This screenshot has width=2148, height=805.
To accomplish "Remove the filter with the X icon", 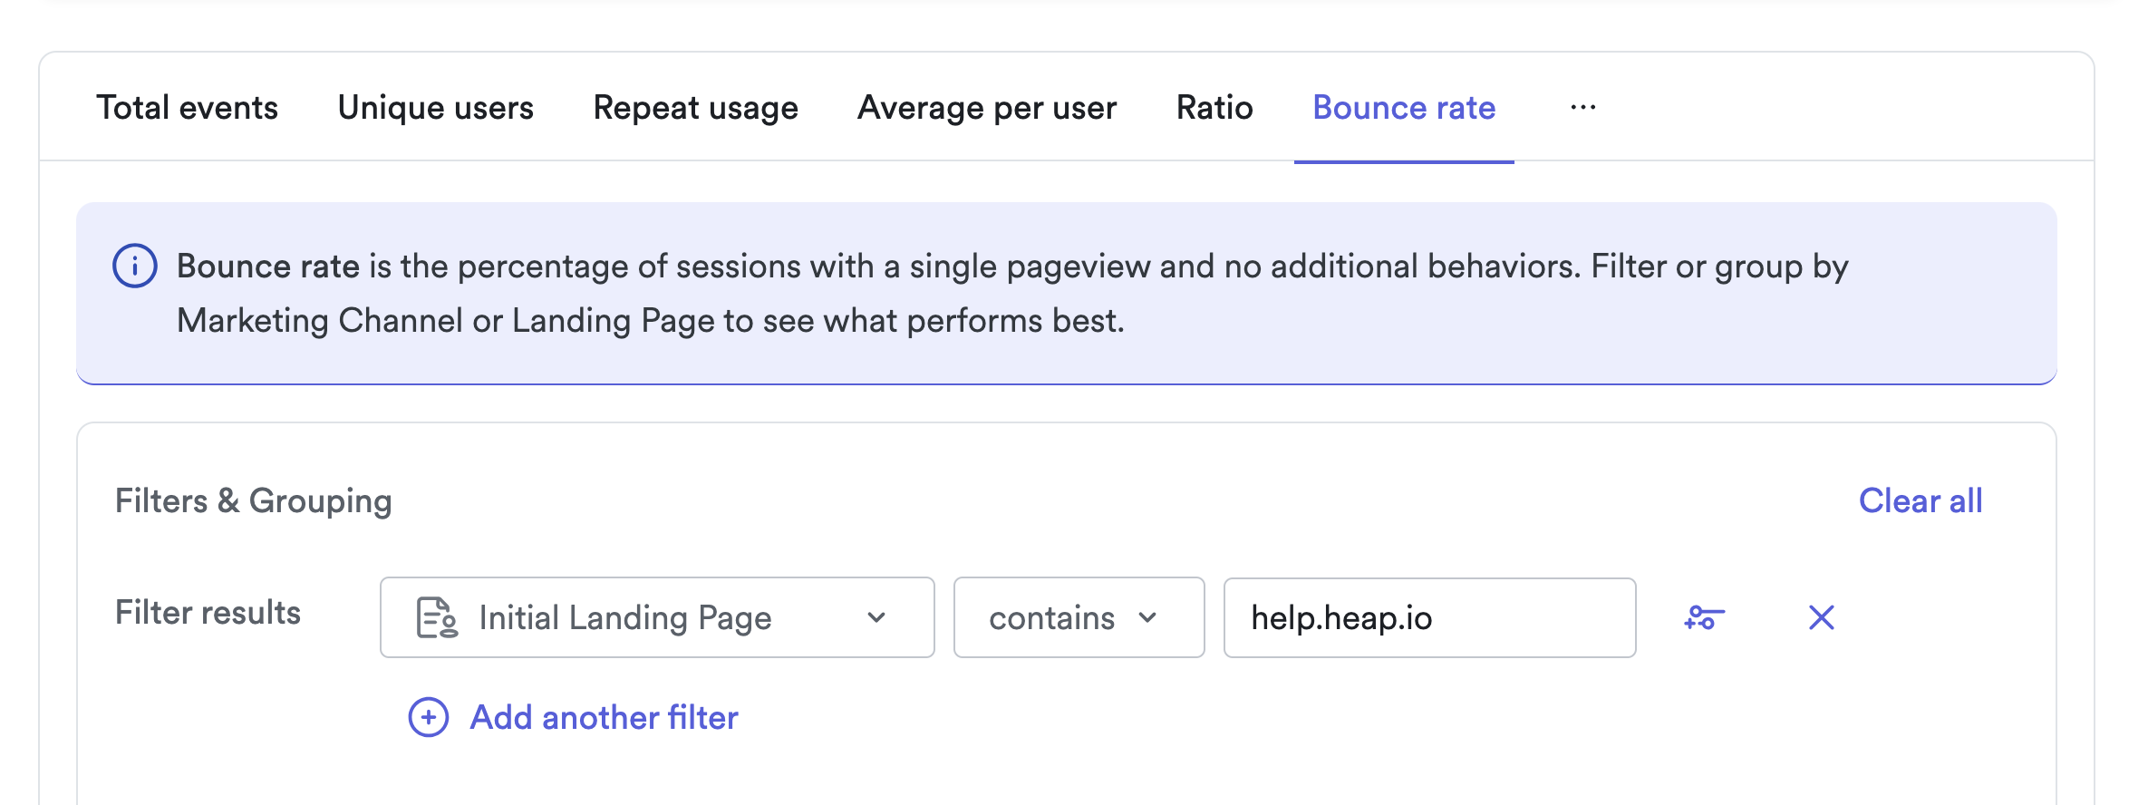I will 1821,617.
